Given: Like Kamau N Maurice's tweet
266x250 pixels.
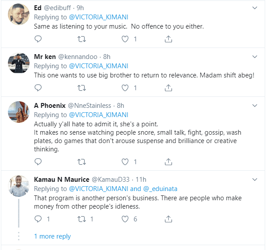Looking at the screenshot, I should click(125, 219).
